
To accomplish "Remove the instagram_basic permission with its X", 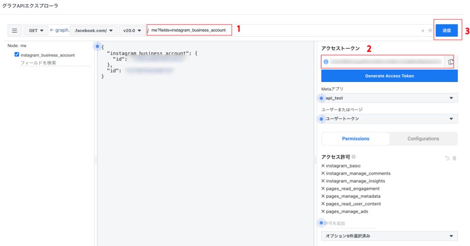I will [x=323, y=166].
